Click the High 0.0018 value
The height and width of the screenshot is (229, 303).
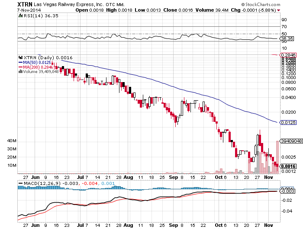point(119,10)
